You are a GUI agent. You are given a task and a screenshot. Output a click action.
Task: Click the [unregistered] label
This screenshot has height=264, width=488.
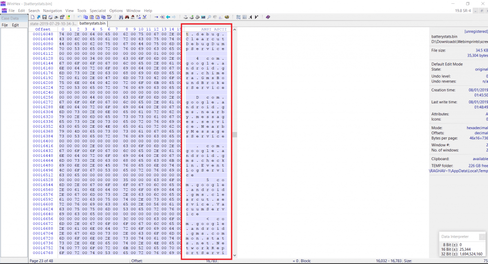click(x=476, y=31)
